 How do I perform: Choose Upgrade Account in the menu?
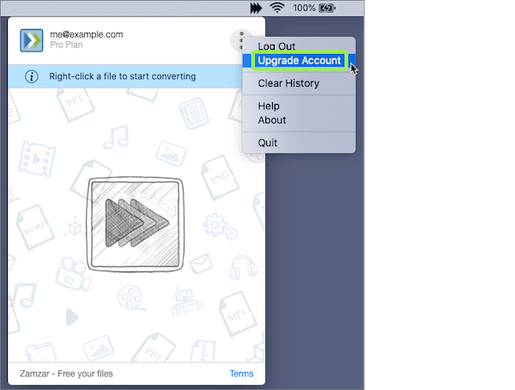pyautogui.click(x=299, y=60)
